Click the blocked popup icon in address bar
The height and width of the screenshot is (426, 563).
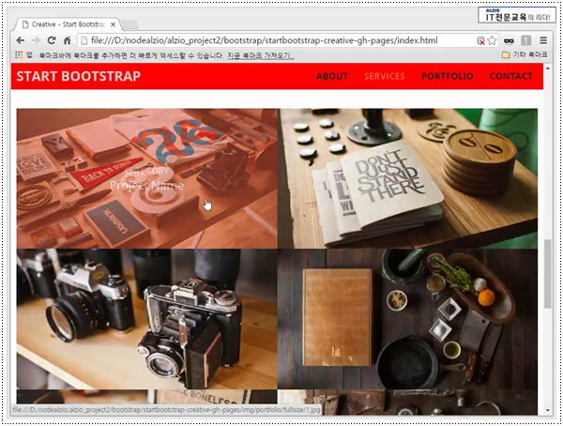click(x=480, y=41)
